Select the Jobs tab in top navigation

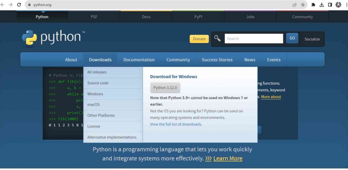(x=250, y=16)
